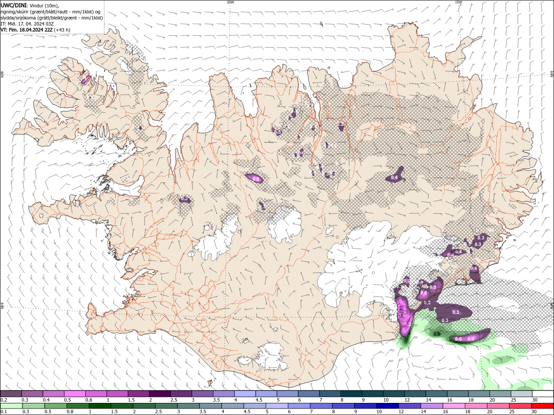Pick the top-row dark teal swatch at 9
Viewport: 554px width, 415px height.
(373, 394)
